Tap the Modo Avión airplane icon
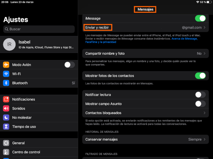 6,65
